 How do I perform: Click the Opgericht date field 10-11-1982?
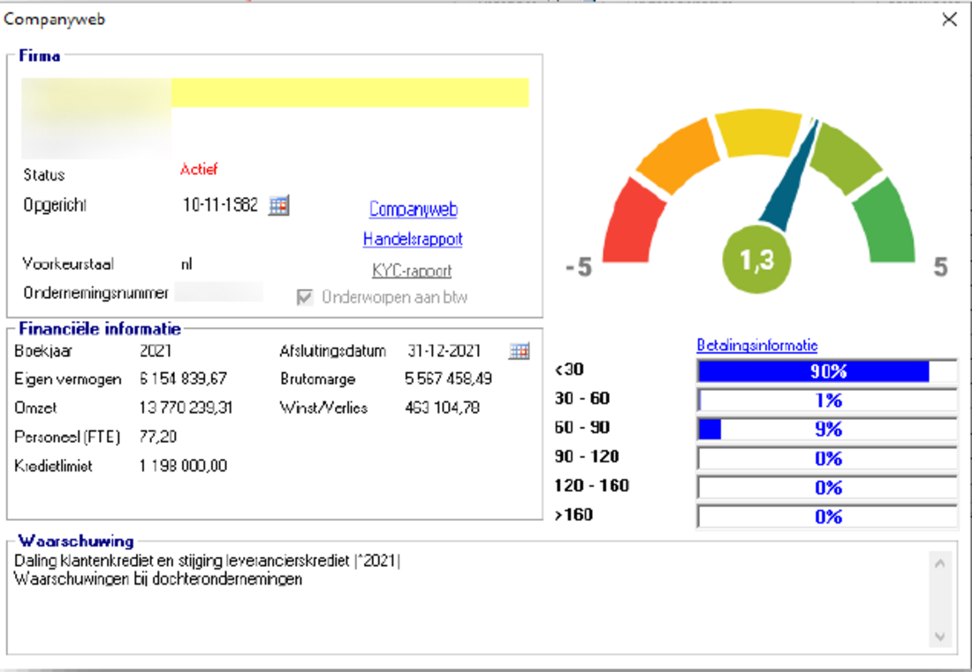tap(220, 205)
